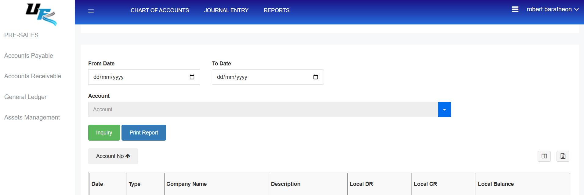The height and width of the screenshot is (195, 584).
Task: Toggle the sidebar hamburger menu icon
Action: coord(91,11)
